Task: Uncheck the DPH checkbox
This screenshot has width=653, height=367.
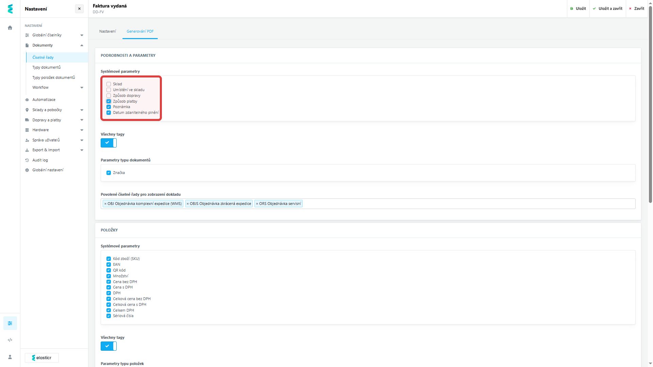Action: click(108, 293)
